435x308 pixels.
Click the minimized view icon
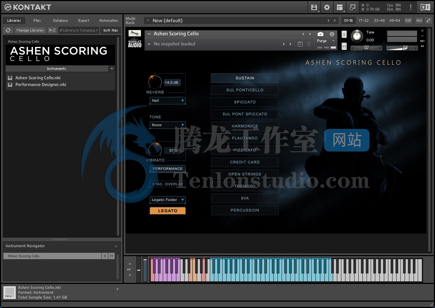point(352,7)
